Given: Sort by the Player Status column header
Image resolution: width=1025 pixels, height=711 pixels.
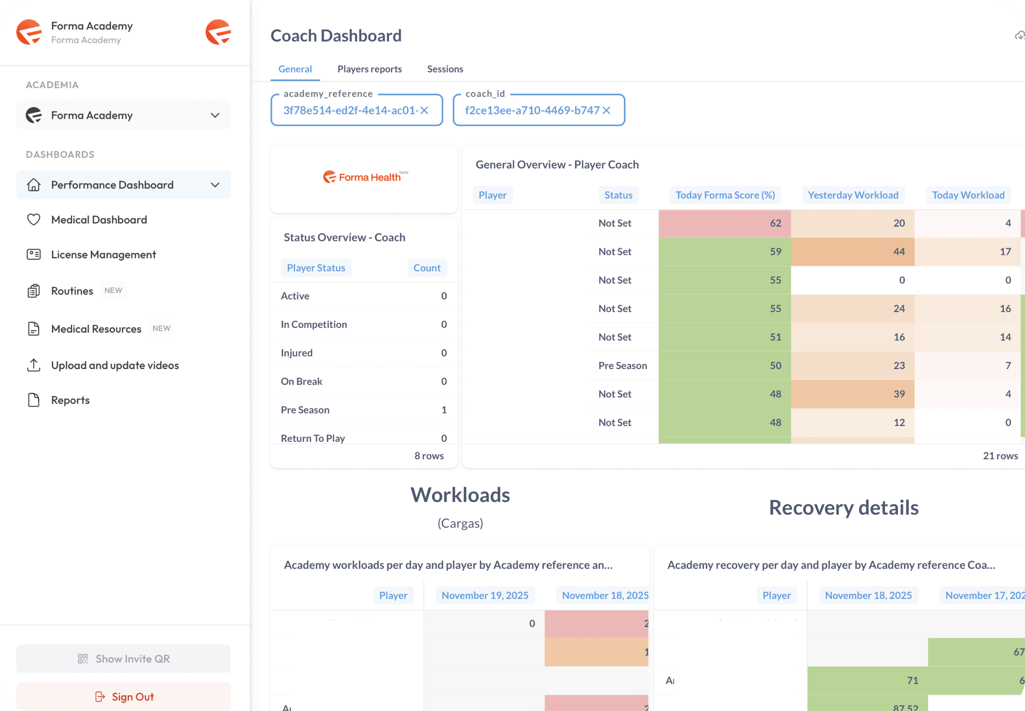Looking at the screenshot, I should pyautogui.click(x=316, y=268).
